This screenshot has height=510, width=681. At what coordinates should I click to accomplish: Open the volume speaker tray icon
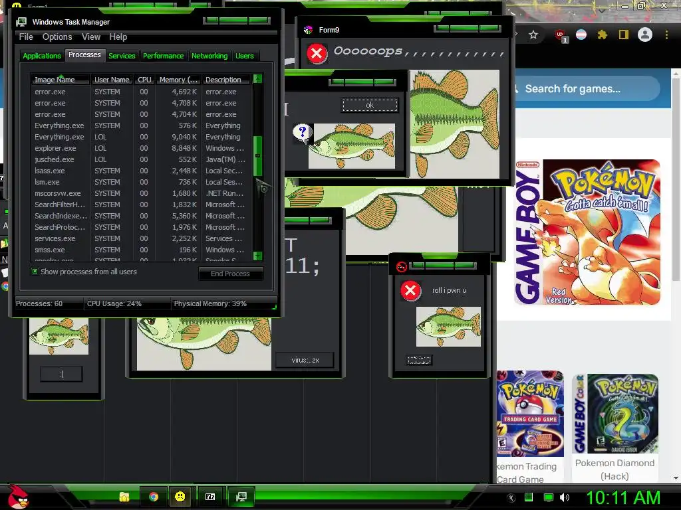click(x=565, y=497)
